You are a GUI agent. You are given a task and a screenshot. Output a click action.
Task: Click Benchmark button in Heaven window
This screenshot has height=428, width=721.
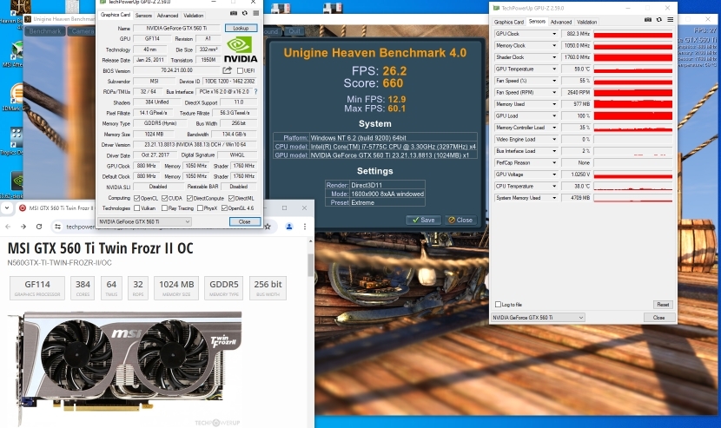[44, 30]
